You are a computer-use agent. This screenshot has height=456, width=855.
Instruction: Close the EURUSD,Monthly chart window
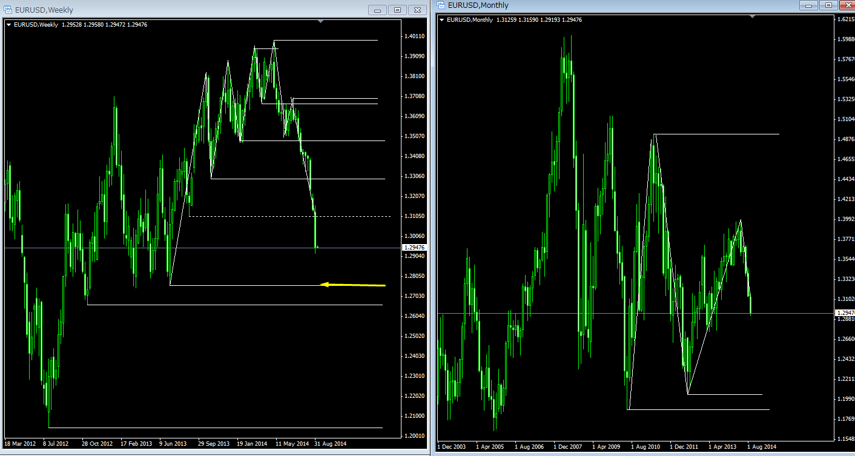[847, 5]
